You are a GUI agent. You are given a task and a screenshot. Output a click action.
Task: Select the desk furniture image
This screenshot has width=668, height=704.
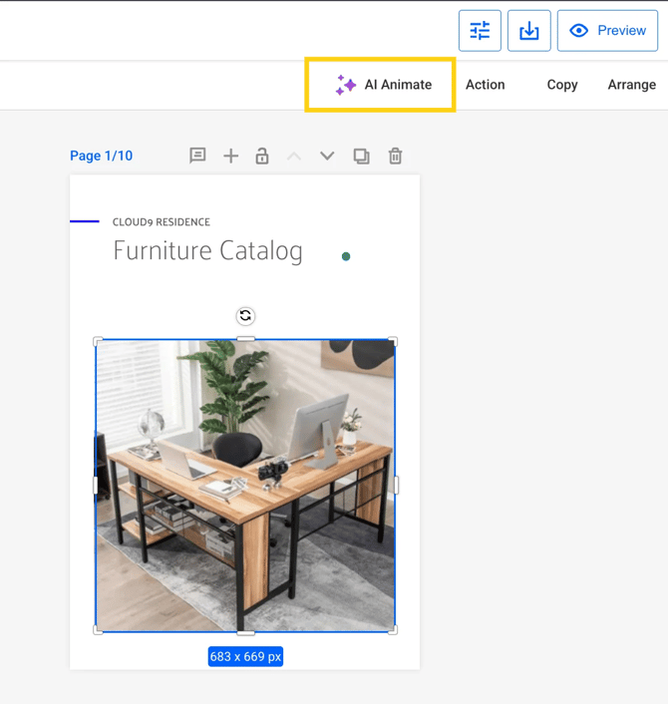point(245,486)
